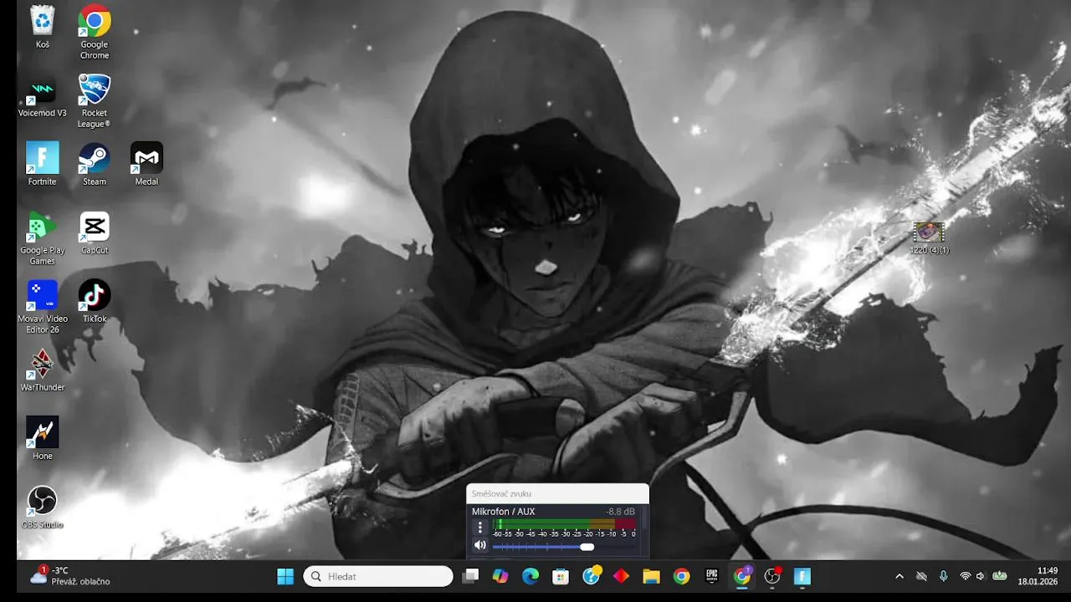Click the crossed-out tray icon
Viewport: 1071px width, 602px height.
(x=921, y=576)
